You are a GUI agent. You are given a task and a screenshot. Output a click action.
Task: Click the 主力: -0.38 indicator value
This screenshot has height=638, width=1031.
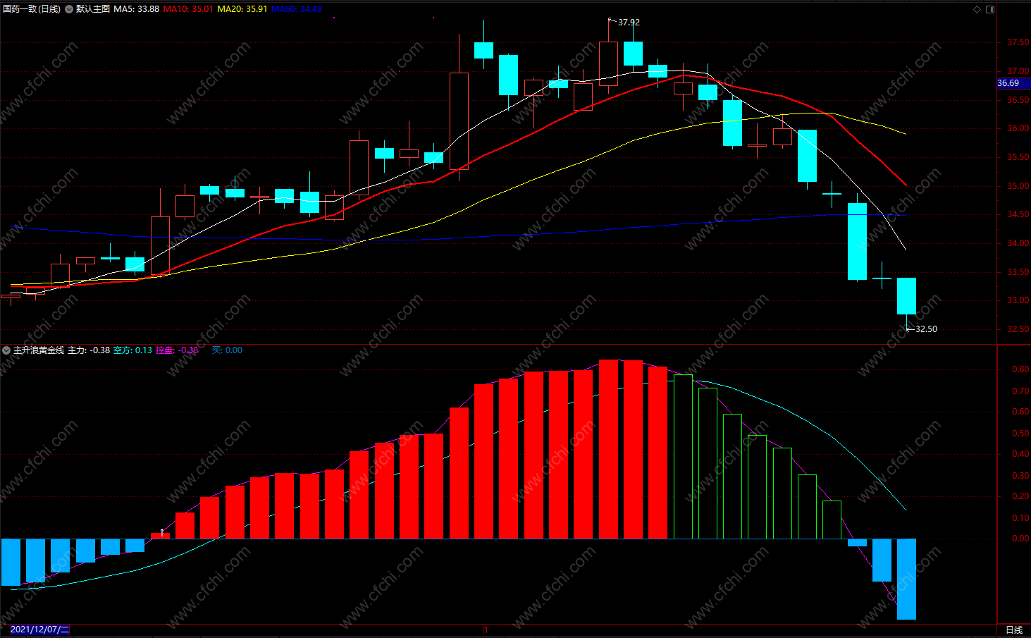[89, 350]
